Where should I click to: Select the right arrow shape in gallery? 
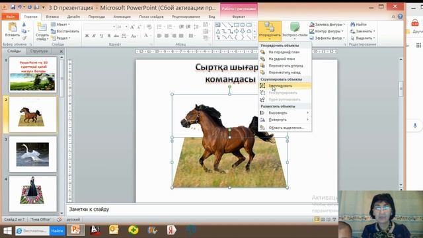click(237, 31)
